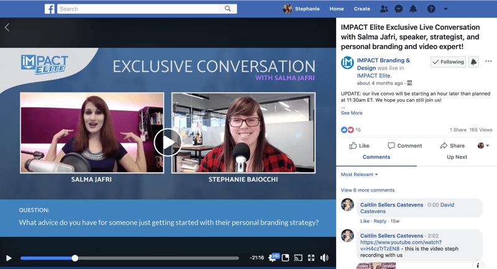Reply to the David Castevens comment
This screenshot has height=269, width=497.
[x=380, y=221]
